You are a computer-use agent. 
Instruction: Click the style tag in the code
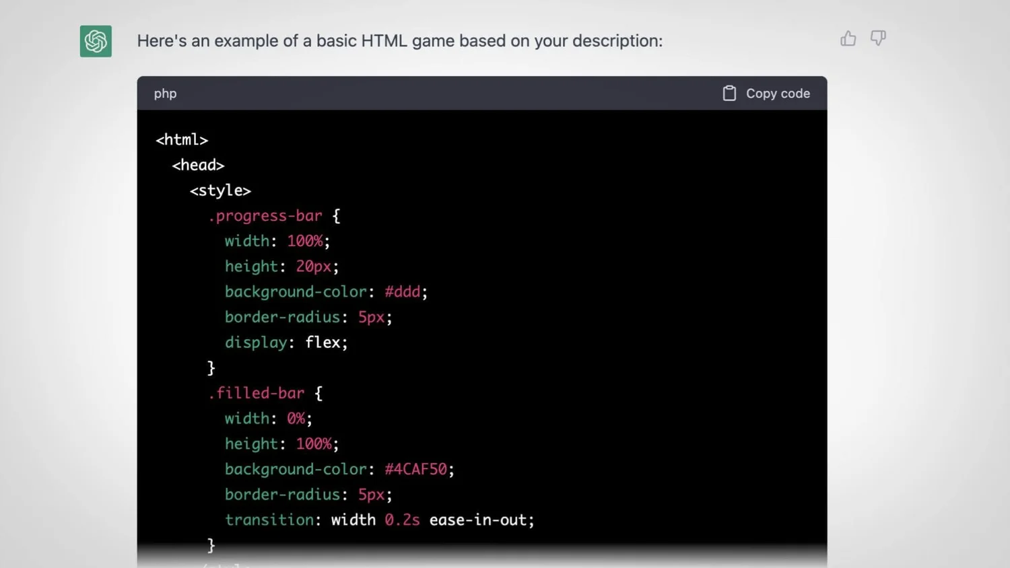(x=220, y=190)
